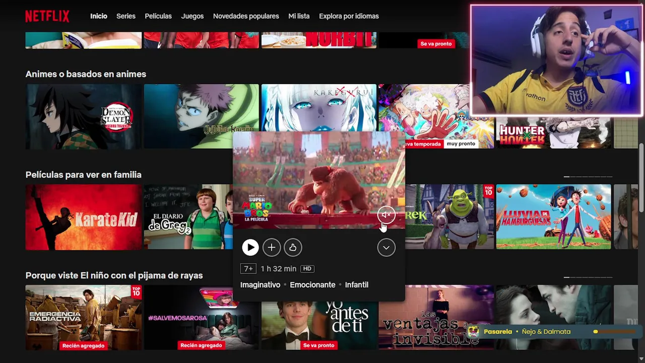Open the Twilight thumbnail in the bottom row
Viewport: 645px width, 363px height.
[x=553, y=318]
